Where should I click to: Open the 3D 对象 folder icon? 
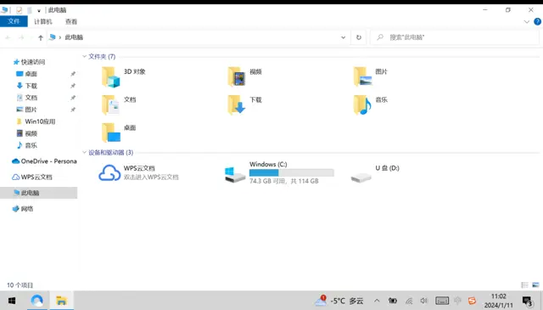[111, 77]
